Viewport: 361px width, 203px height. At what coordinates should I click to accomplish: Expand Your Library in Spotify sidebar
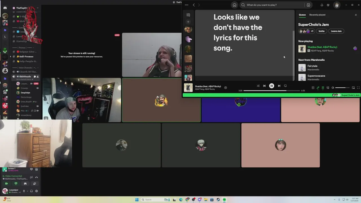point(188,15)
